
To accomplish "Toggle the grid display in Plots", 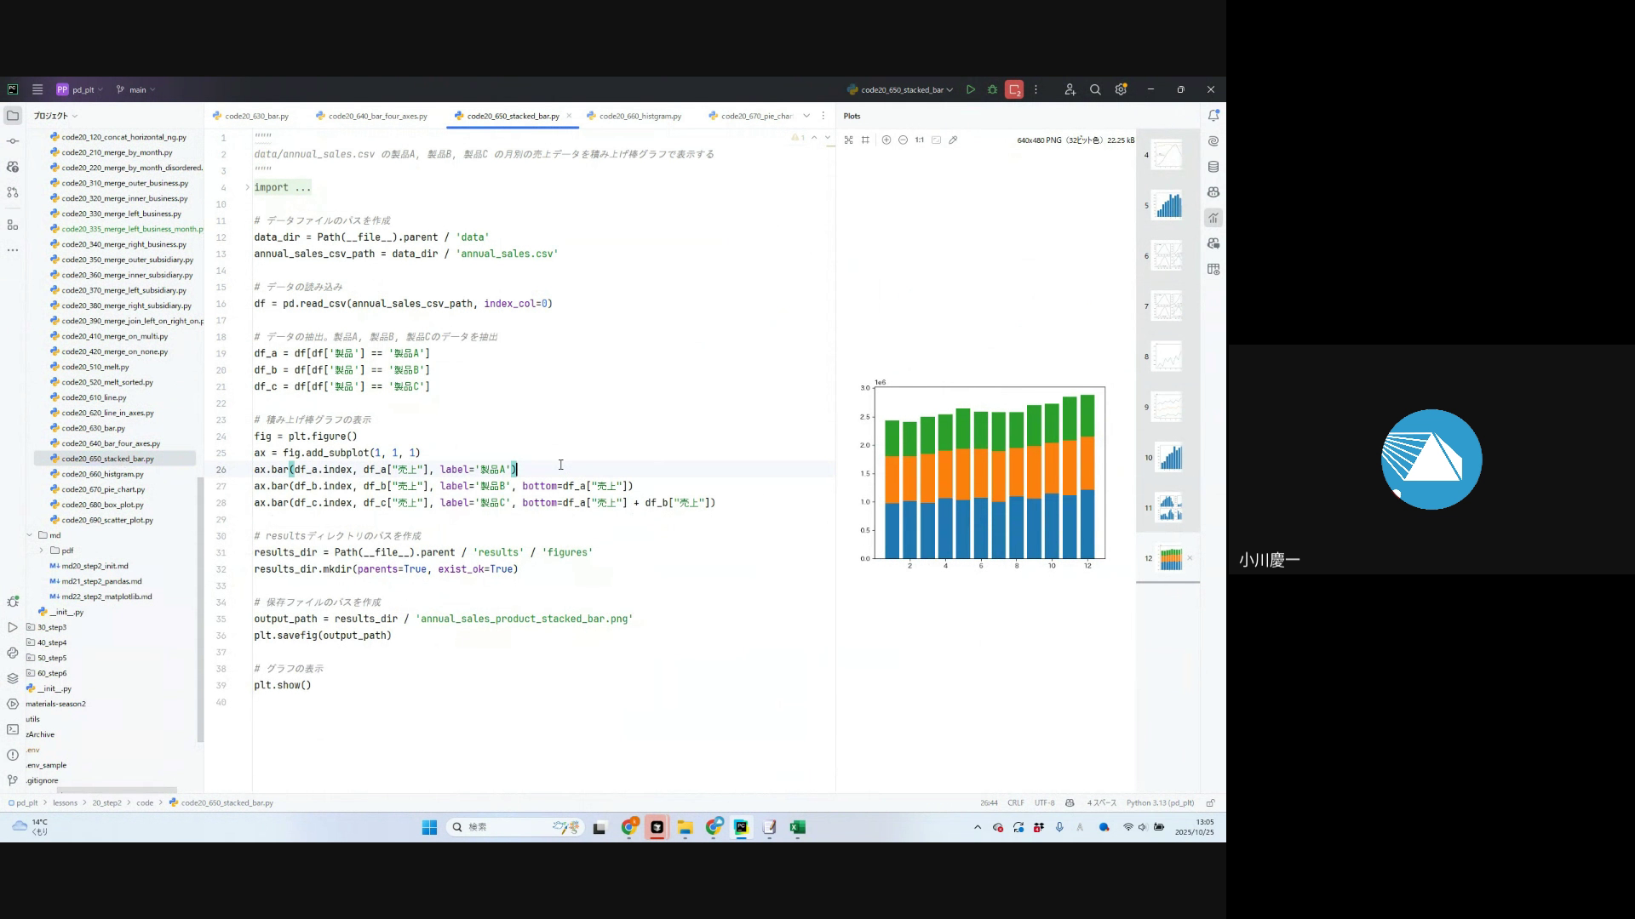I will coord(865,140).
